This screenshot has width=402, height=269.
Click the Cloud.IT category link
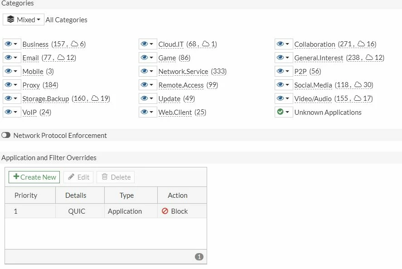click(x=171, y=44)
